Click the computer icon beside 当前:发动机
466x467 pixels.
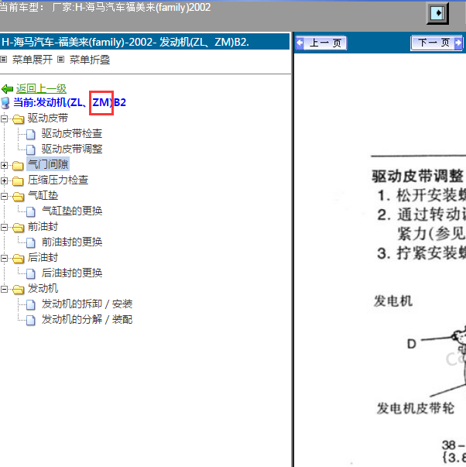tap(5, 103)
